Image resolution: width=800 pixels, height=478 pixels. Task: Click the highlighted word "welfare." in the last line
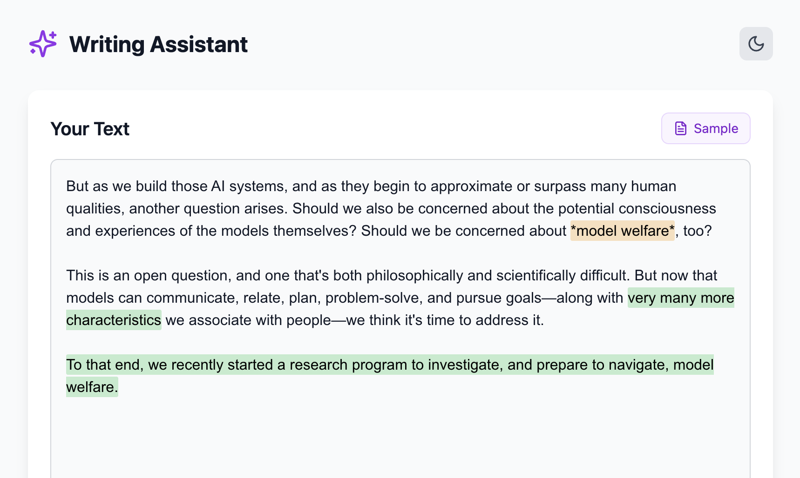[92, 387]
